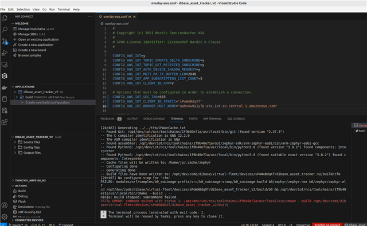Open the Edit menu
The height and width of the screenshot is (226, 367).
(11, 9)
